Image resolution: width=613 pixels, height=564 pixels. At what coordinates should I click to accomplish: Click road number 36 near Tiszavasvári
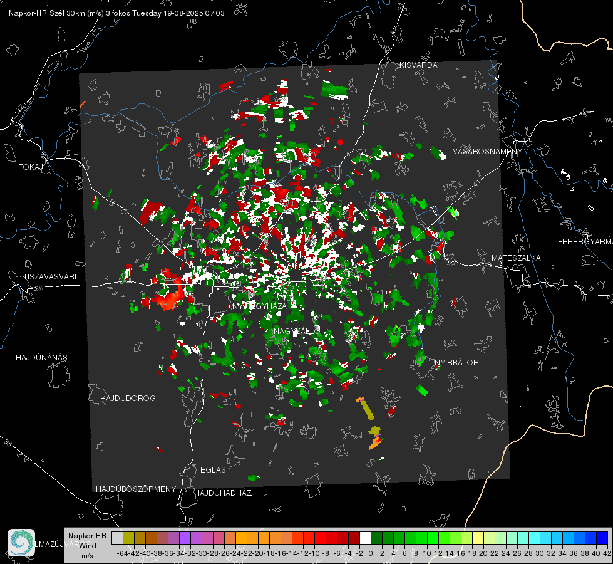pyautogui.click(x=39, y=288)
